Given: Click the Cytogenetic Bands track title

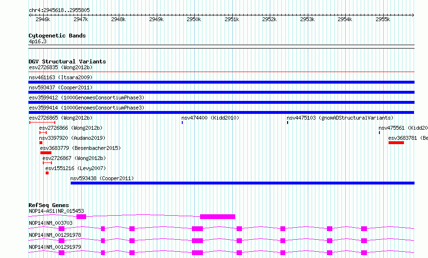Looking at the screenshot, I should coord(57,36).
